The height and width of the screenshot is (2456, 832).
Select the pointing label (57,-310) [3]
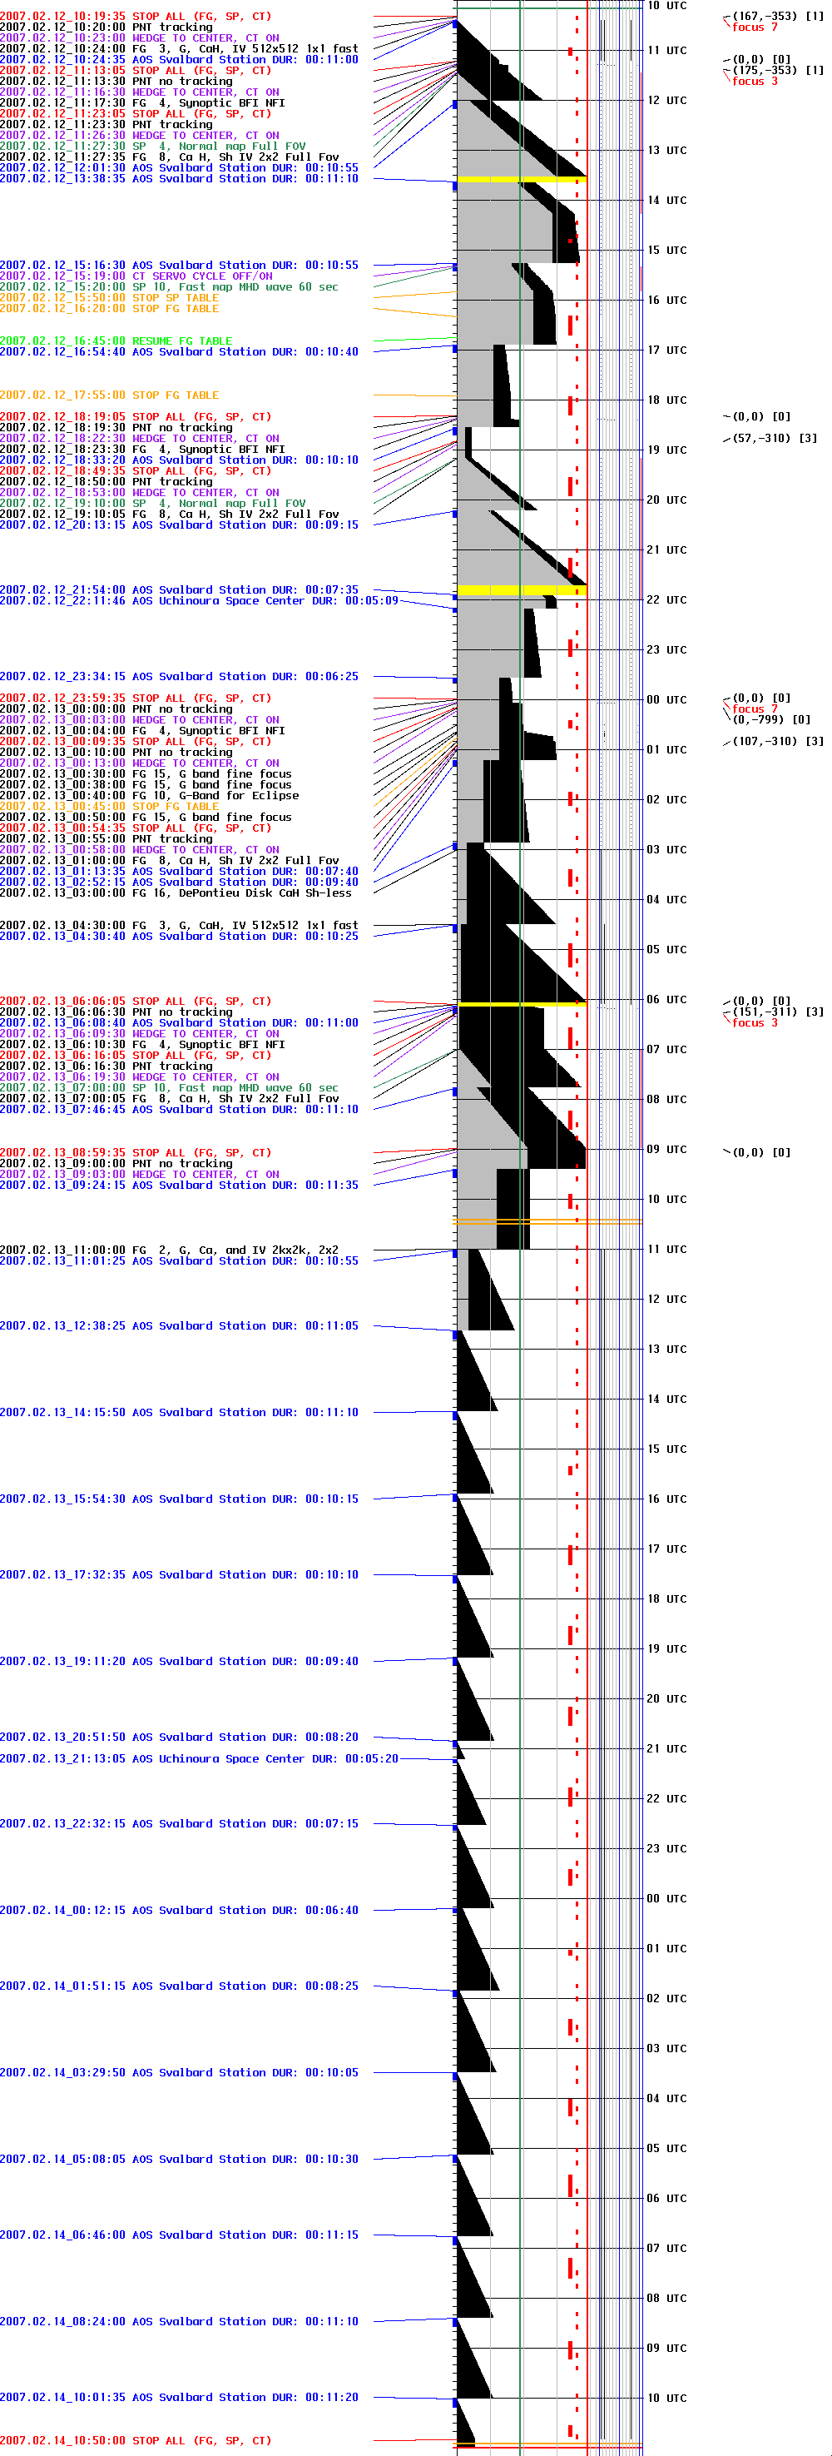point(775,439)
